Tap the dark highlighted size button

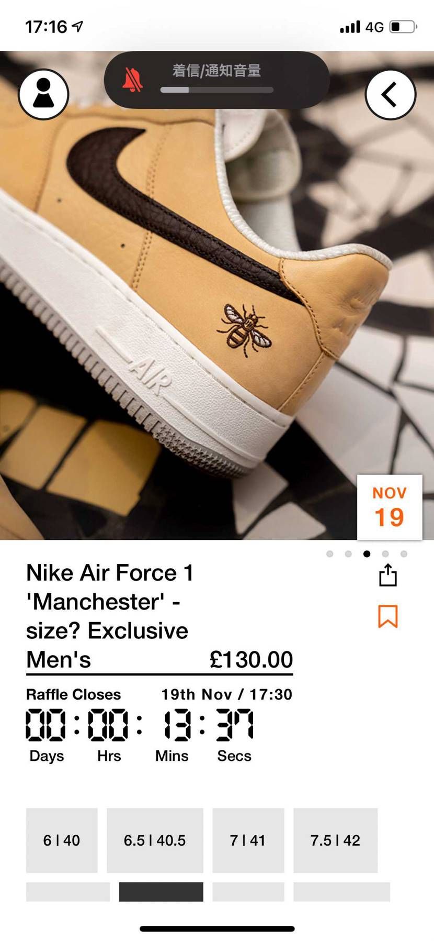pyautogui.click(x=161, y=892)
